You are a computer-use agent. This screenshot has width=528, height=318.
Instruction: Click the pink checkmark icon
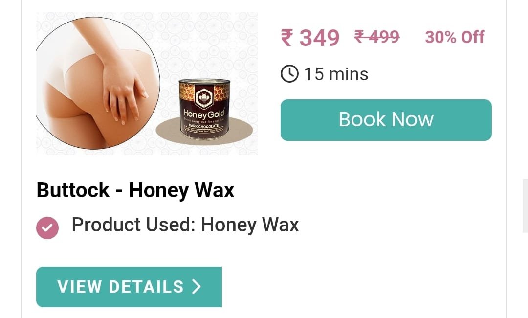click(x=47, y=227)
